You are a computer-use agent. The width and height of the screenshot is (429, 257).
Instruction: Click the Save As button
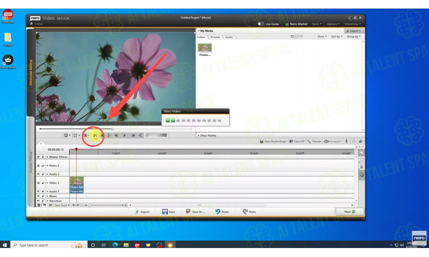(x=195, y=212)
